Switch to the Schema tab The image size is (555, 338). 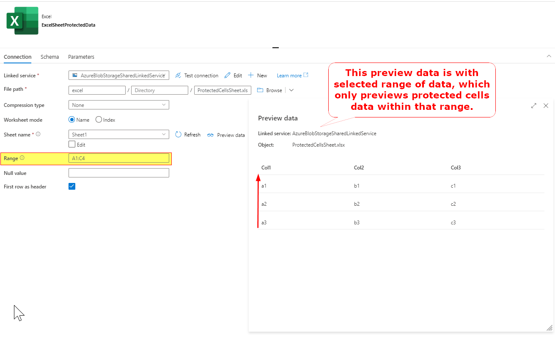pos(49,57)
